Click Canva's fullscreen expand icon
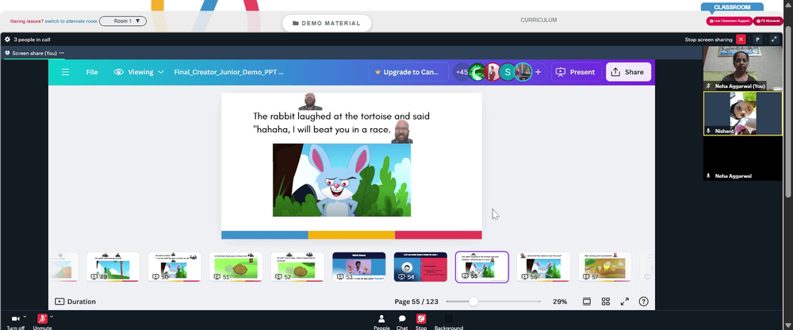The image size is (793, 330). pyautogui.click(x=625, y=302)
